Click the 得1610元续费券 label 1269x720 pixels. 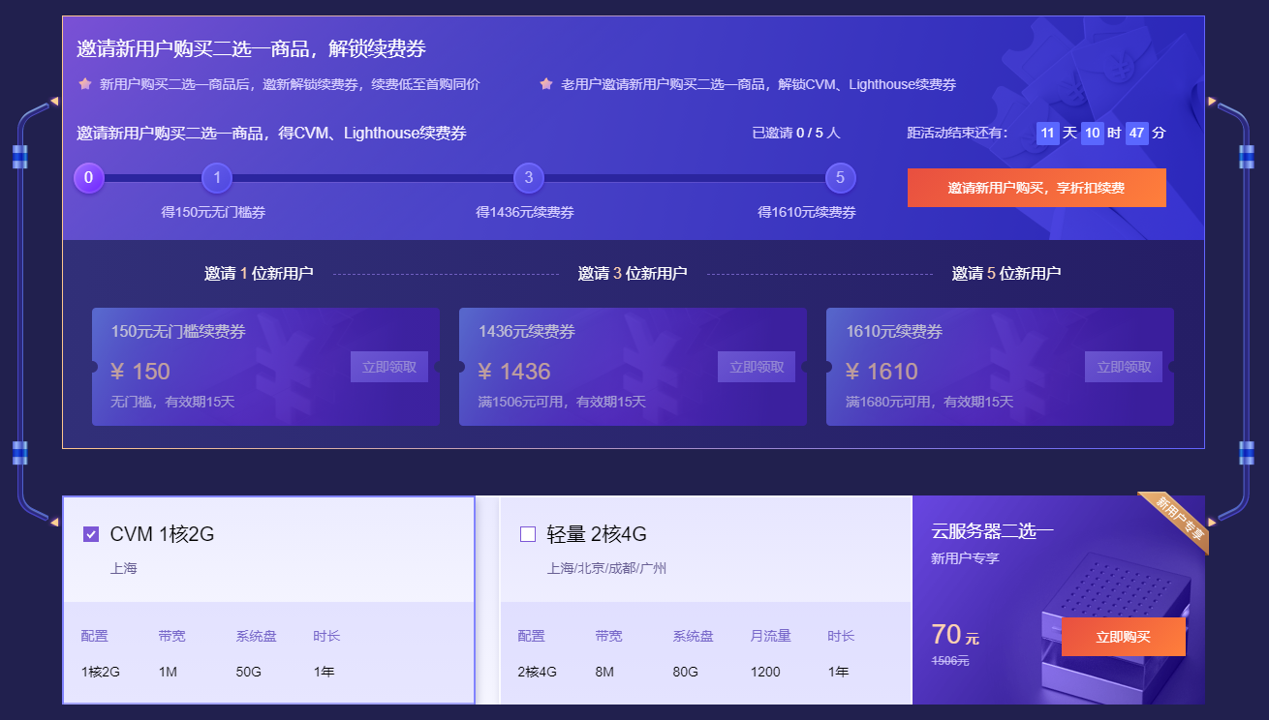click(x=807, y=212)
